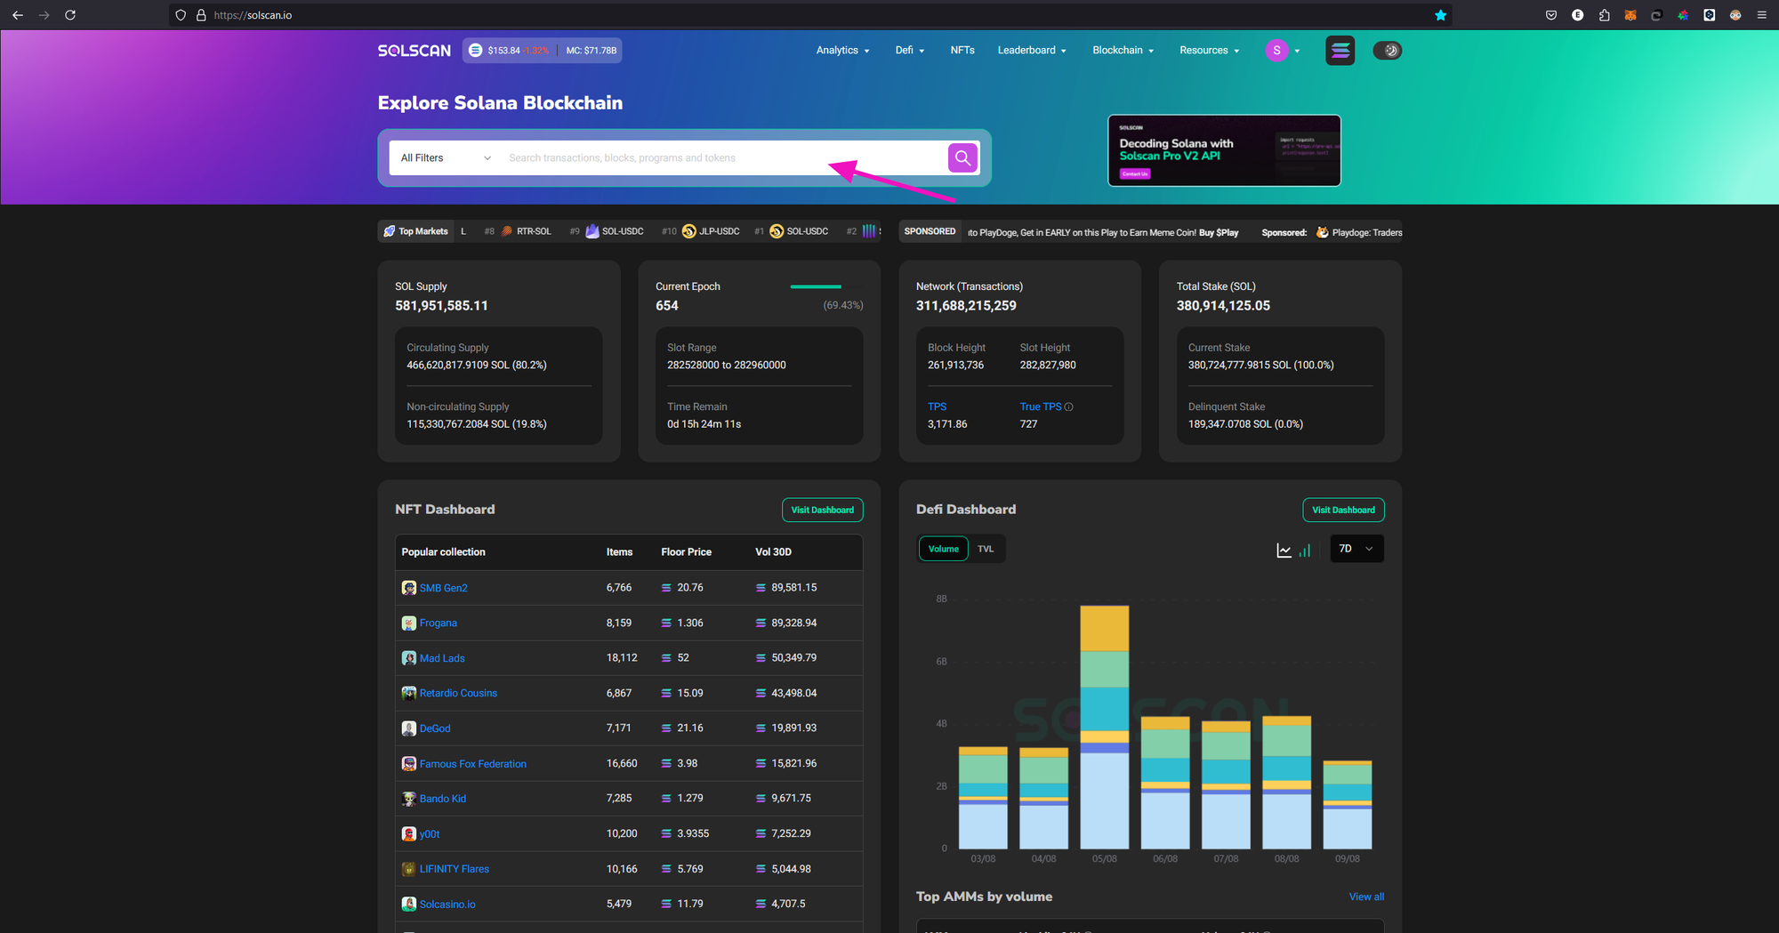Go back to the previous page
1779x933 pixels.
18,15
